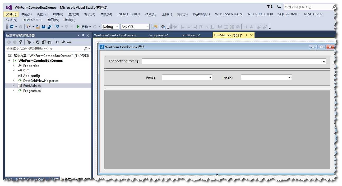Click the Align Centers layout icon
Image resolution: width=342 pixels, height=186 pixels.
pyautogui.click(x=189, y=27)
